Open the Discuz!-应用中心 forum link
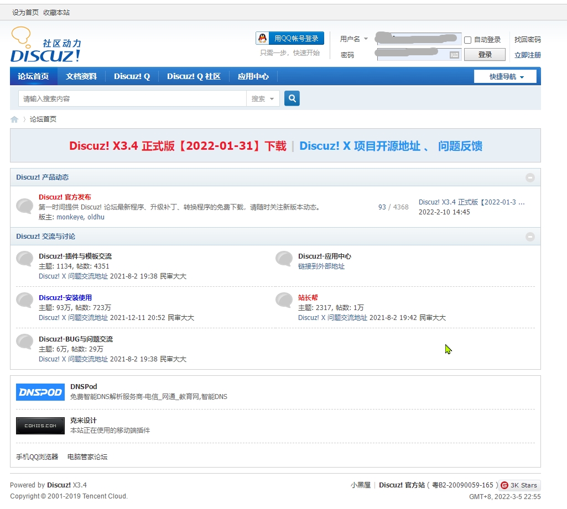The image size is (567, 509). [324, 256]
